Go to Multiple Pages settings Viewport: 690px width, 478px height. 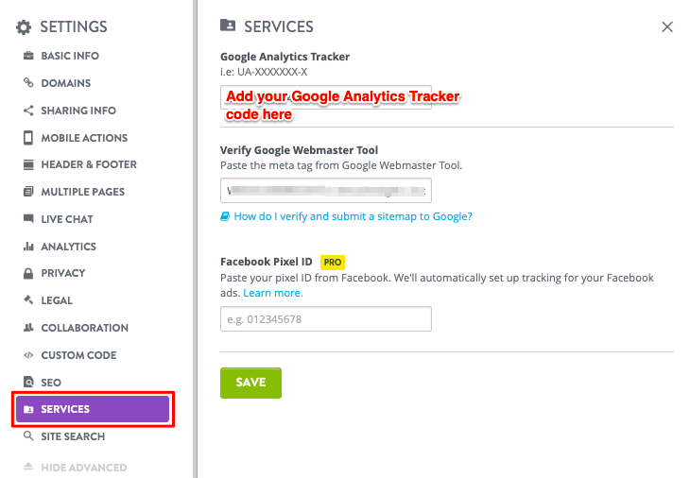[x=82, y=192]
